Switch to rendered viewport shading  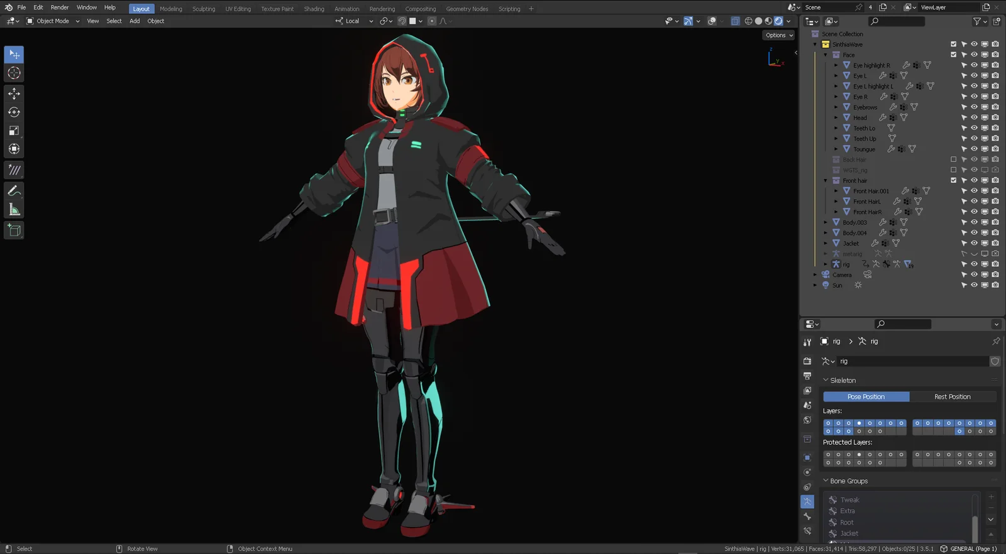778,21
